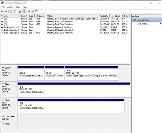Click the Computer Management title bar icon
This screenshot has height=133, width=162.
(x=2, y=3)
